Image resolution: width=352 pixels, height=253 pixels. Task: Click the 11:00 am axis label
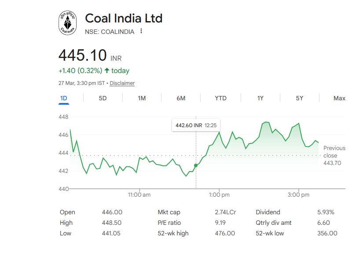[x=139, y=194]
